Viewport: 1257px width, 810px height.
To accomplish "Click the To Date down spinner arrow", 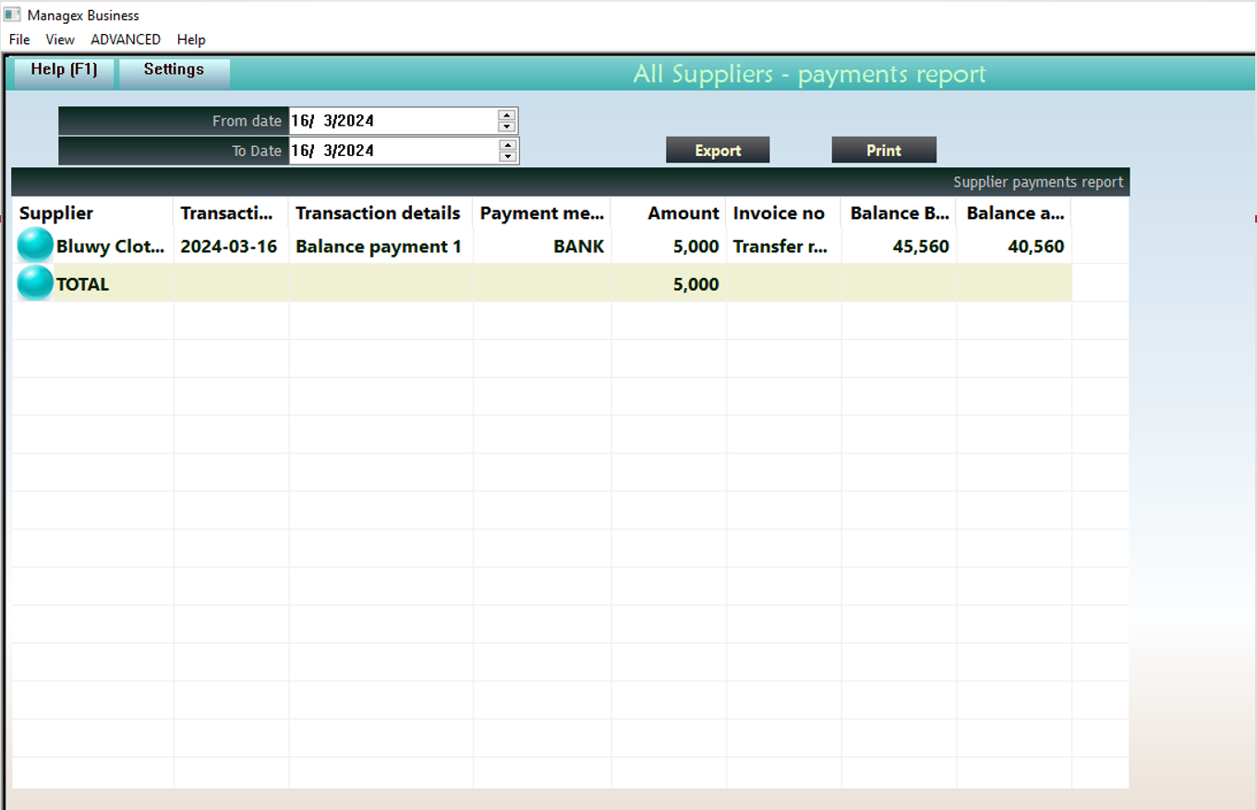I will (507, 156).
